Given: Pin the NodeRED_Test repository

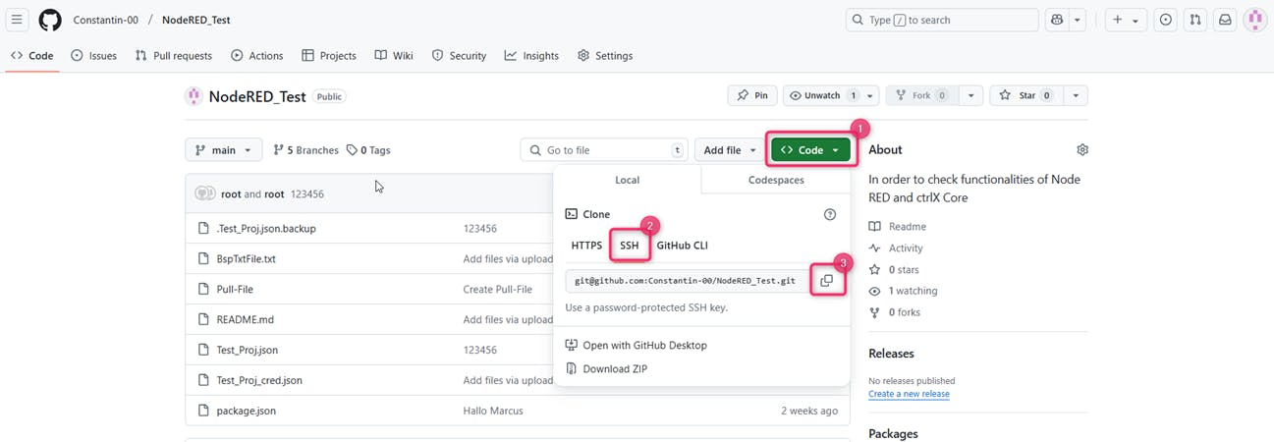Looking at the screenshot, I should pos(752,95).
